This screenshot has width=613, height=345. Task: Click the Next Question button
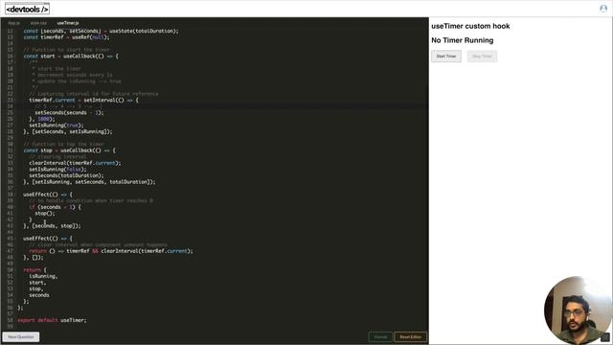[x=21, y=336]
